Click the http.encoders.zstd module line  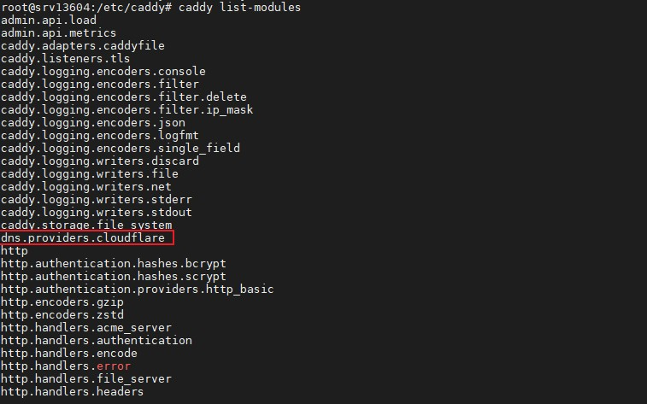point(62,314)
